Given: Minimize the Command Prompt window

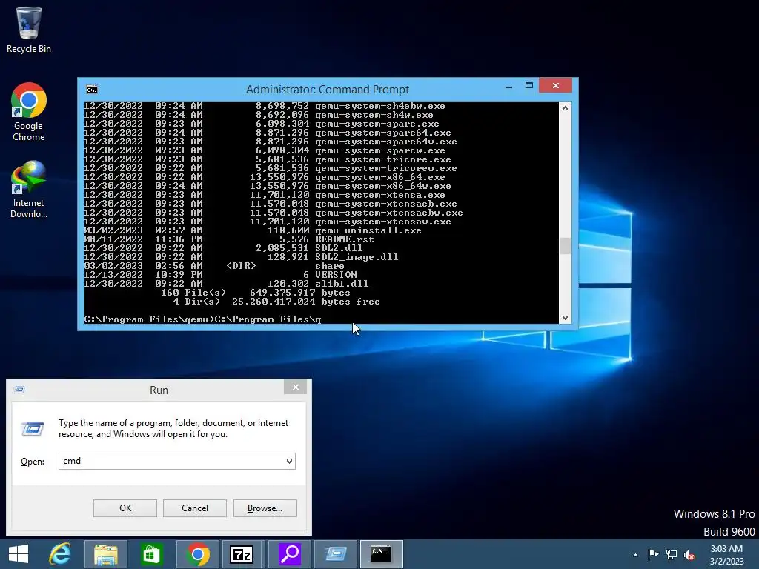Looking at the screenshot, I should 509,86.
